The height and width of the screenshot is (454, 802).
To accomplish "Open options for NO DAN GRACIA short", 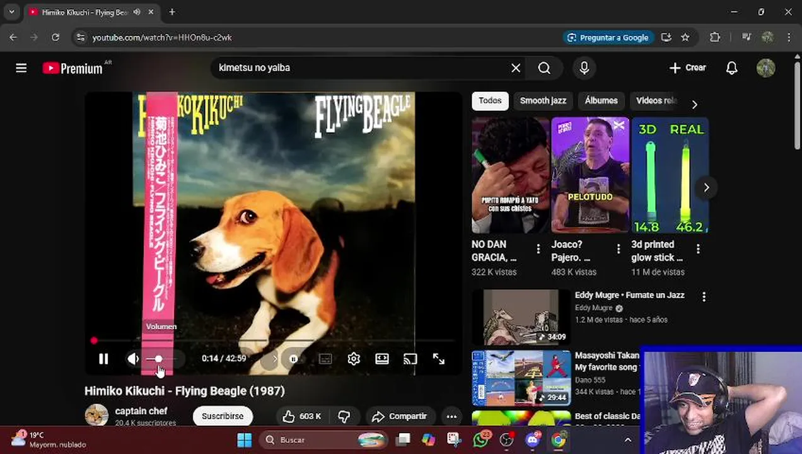I will coord(538,249).
